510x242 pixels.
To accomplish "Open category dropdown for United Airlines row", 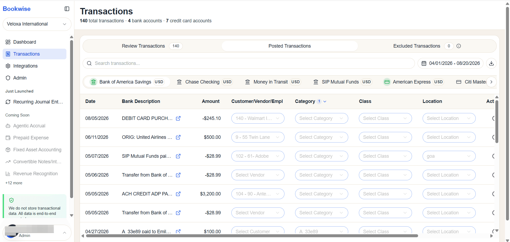I will pos(321,137).
